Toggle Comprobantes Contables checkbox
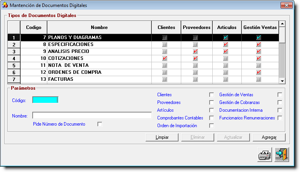The height and width of the screenshot is (172, 300). click(212, 118)
